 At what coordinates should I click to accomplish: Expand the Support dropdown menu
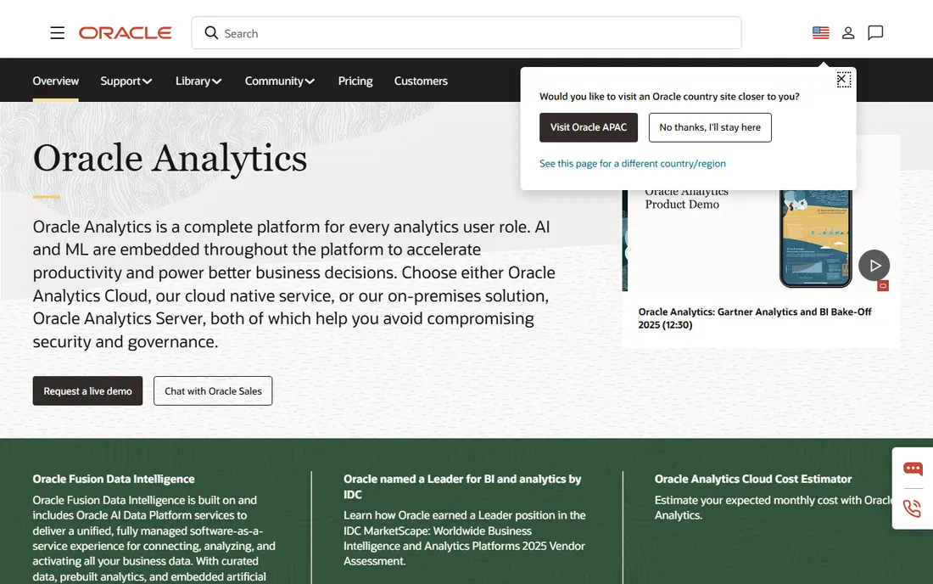126,81
